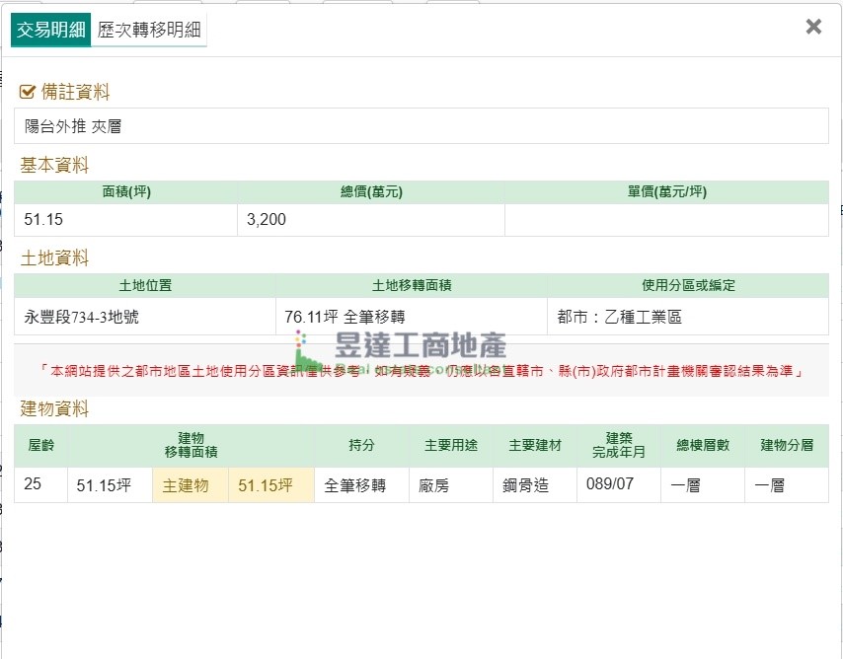Click the 陽台外推 夾層 remarks field
Screen dimensions: 843x659
[421, 126]
